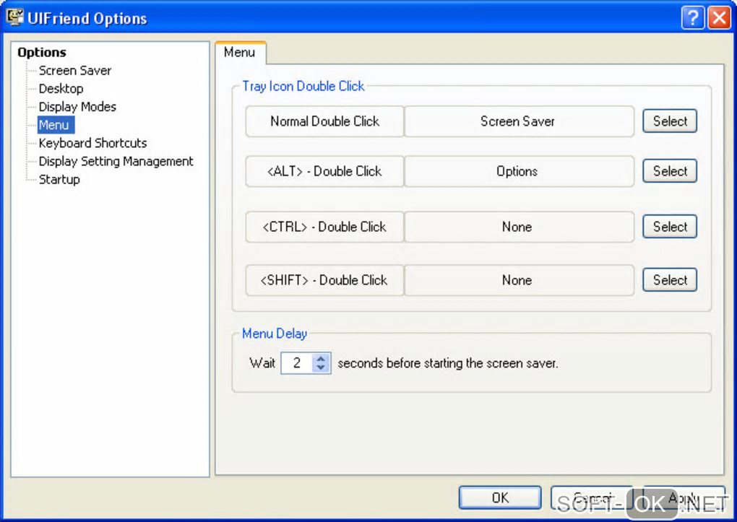This screenshot has height=522, width=737.
Task: Click the <ALT> - Double Click label
Action: 324,171
